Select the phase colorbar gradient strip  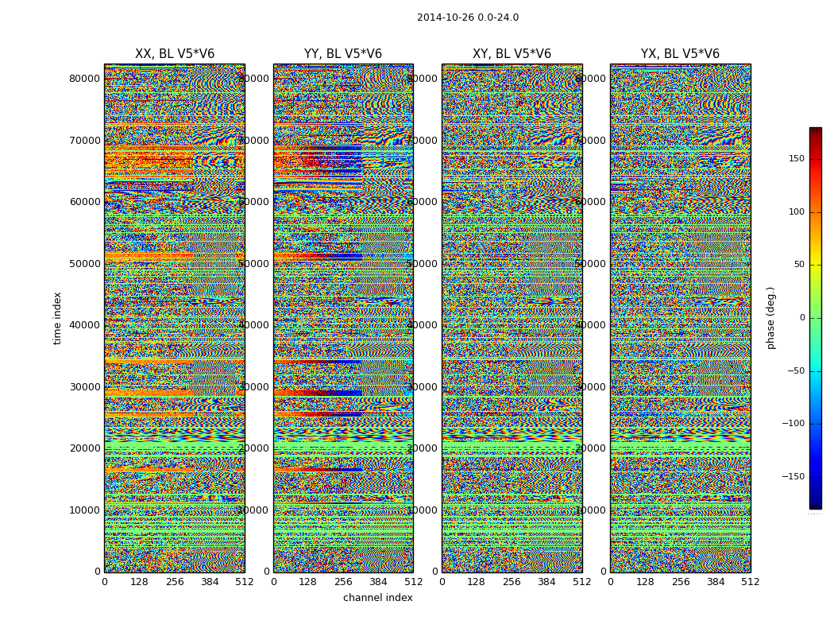815,318
